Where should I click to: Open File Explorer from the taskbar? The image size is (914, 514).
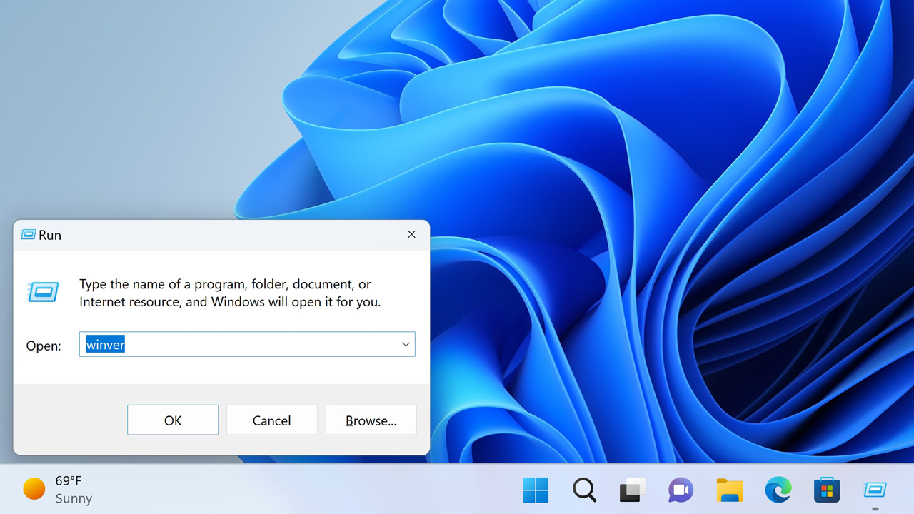pyautogui.click(x=730, y=490)
